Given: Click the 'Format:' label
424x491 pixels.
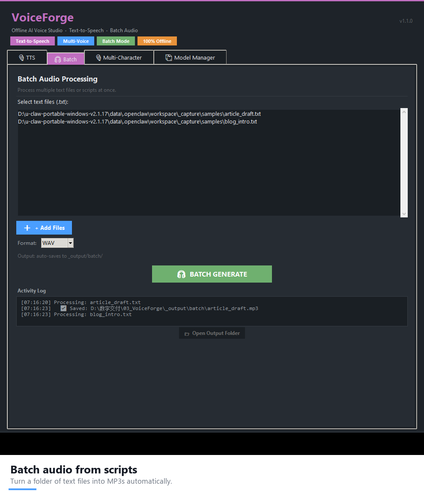Looking at the screenshot, I should click(x=27, y=243).
